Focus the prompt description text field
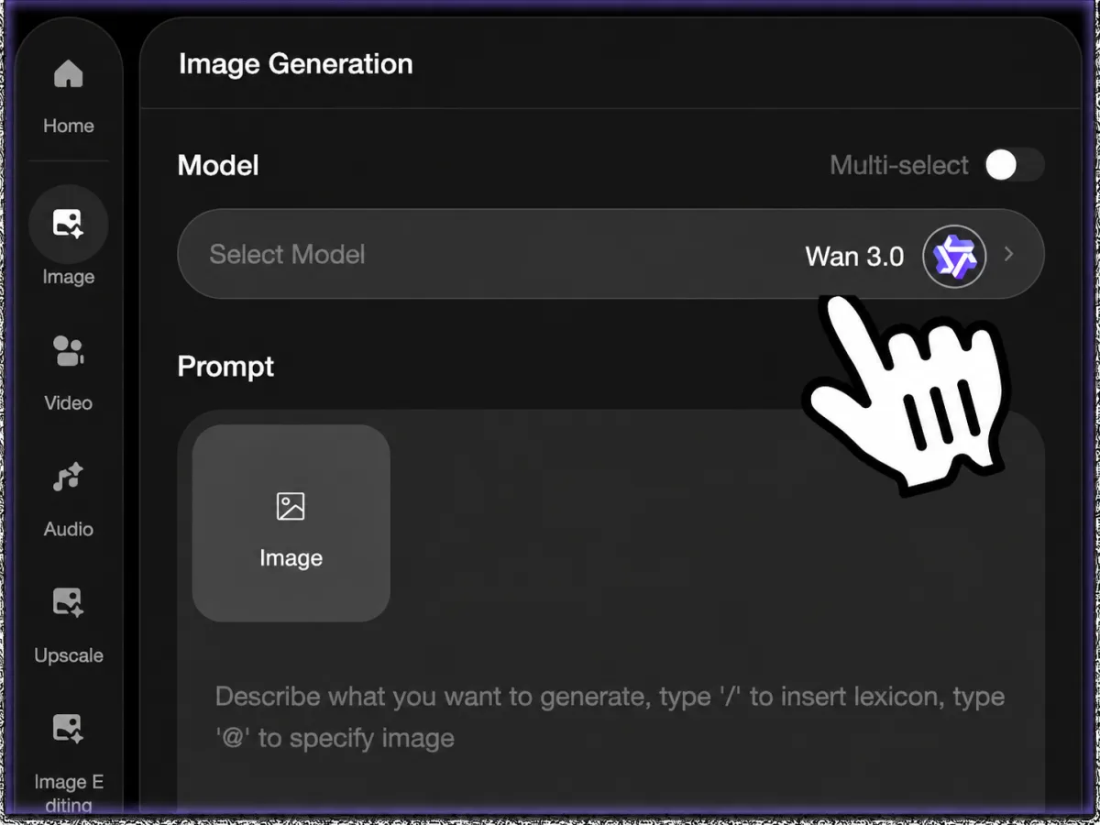Viewport: 1100px width, 825px height. pos(610,717)
